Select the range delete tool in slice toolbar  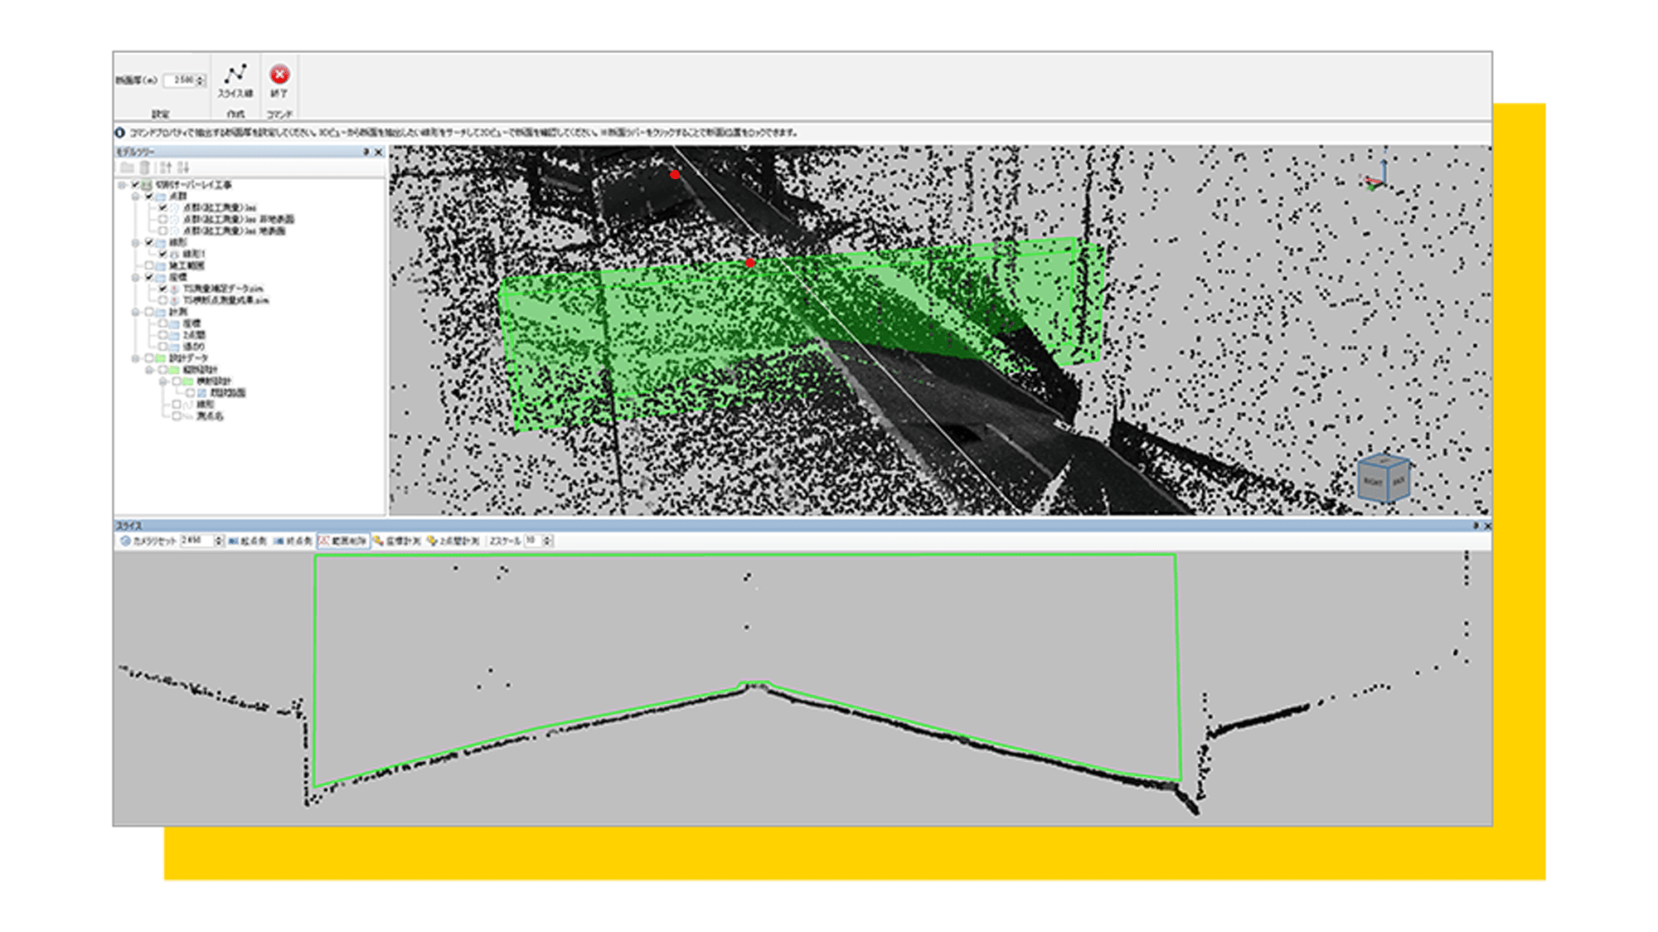[x=343, y=541]
